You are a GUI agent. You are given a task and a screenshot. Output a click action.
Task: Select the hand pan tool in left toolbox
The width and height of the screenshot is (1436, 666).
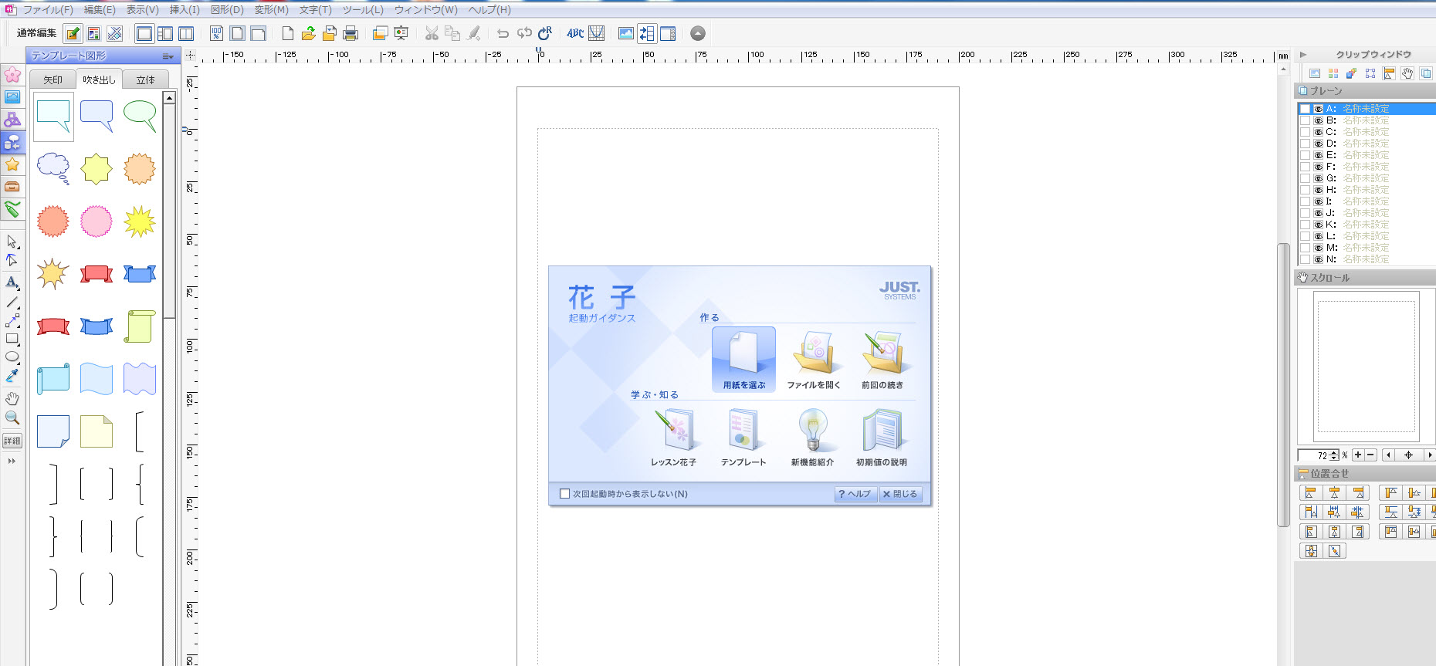click(x=12, y=398)
